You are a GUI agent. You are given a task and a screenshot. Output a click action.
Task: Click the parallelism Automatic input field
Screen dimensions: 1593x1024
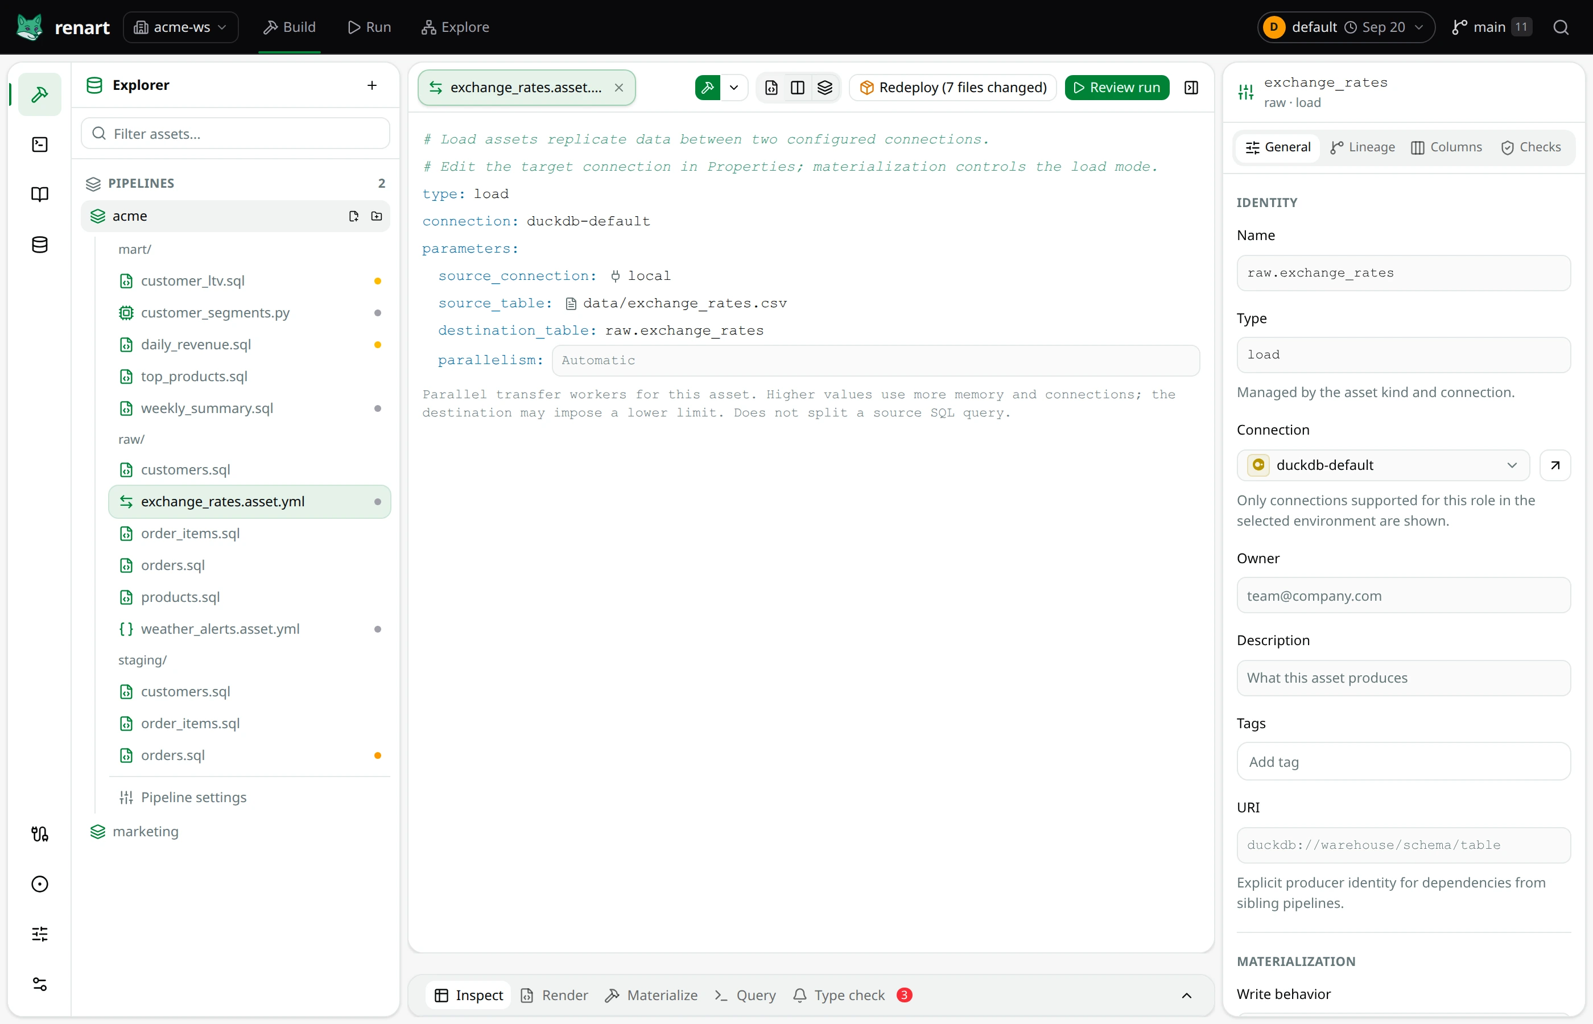pyautogui.click(x=876, y=361)
